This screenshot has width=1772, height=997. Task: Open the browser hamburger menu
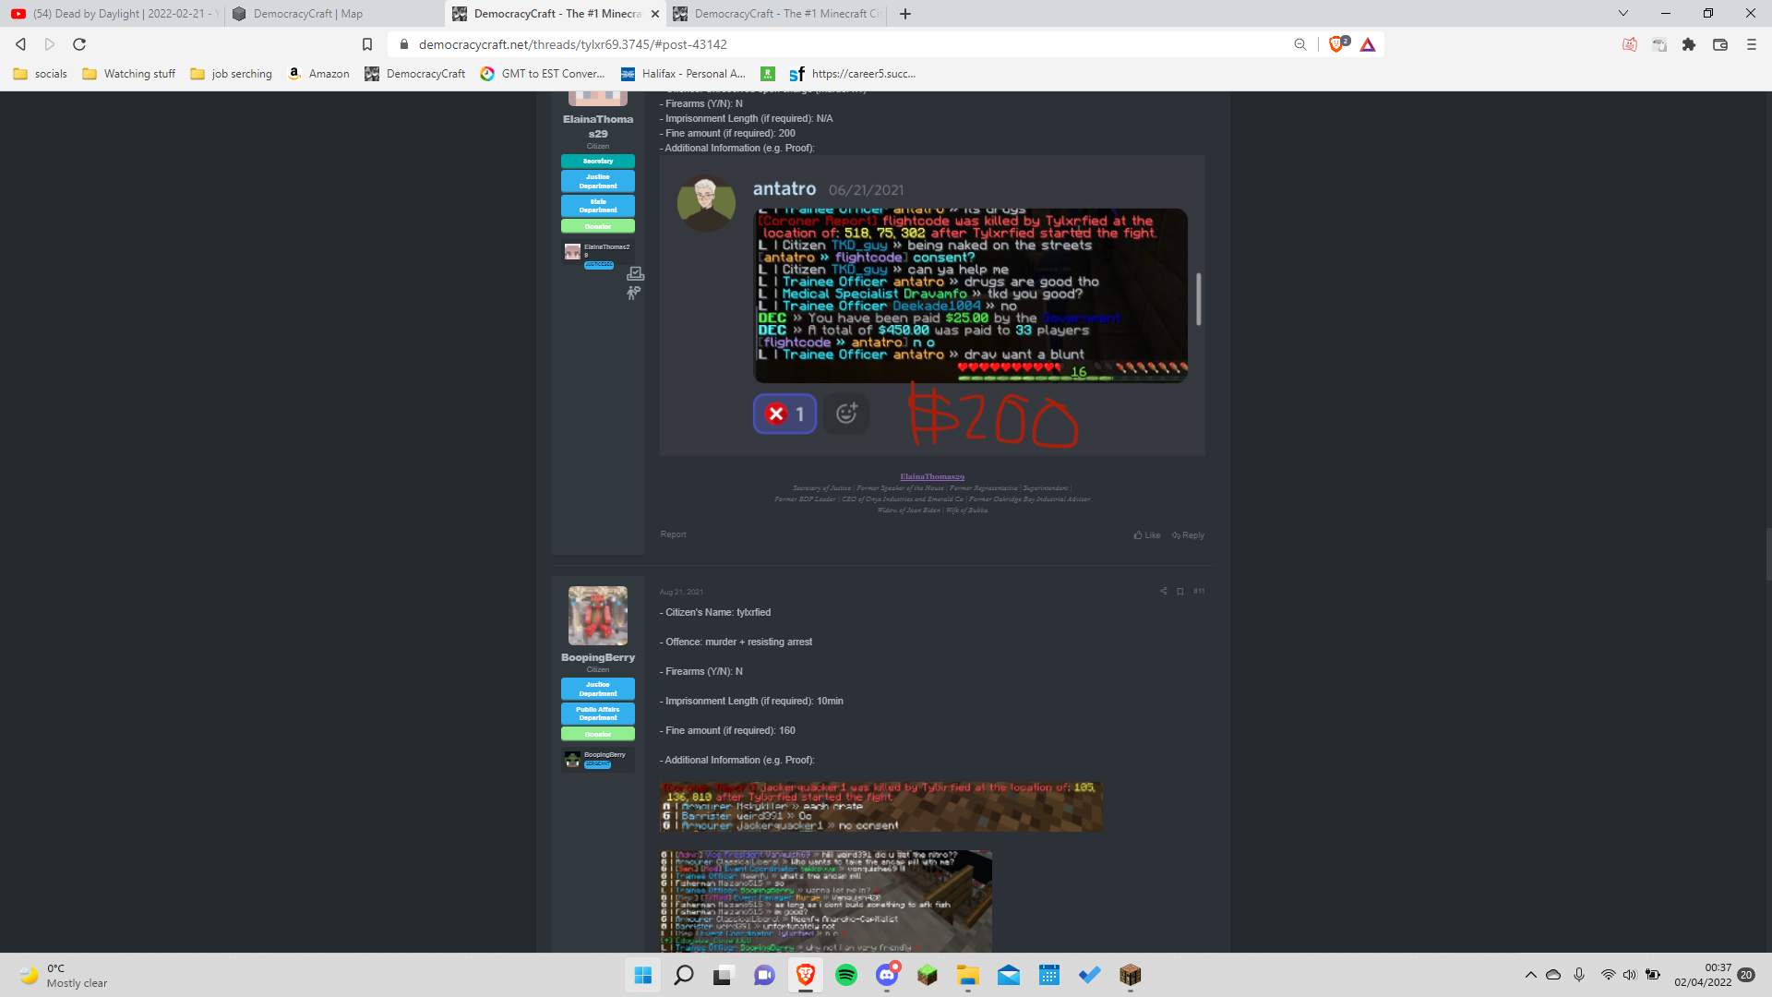(1752, 44)
